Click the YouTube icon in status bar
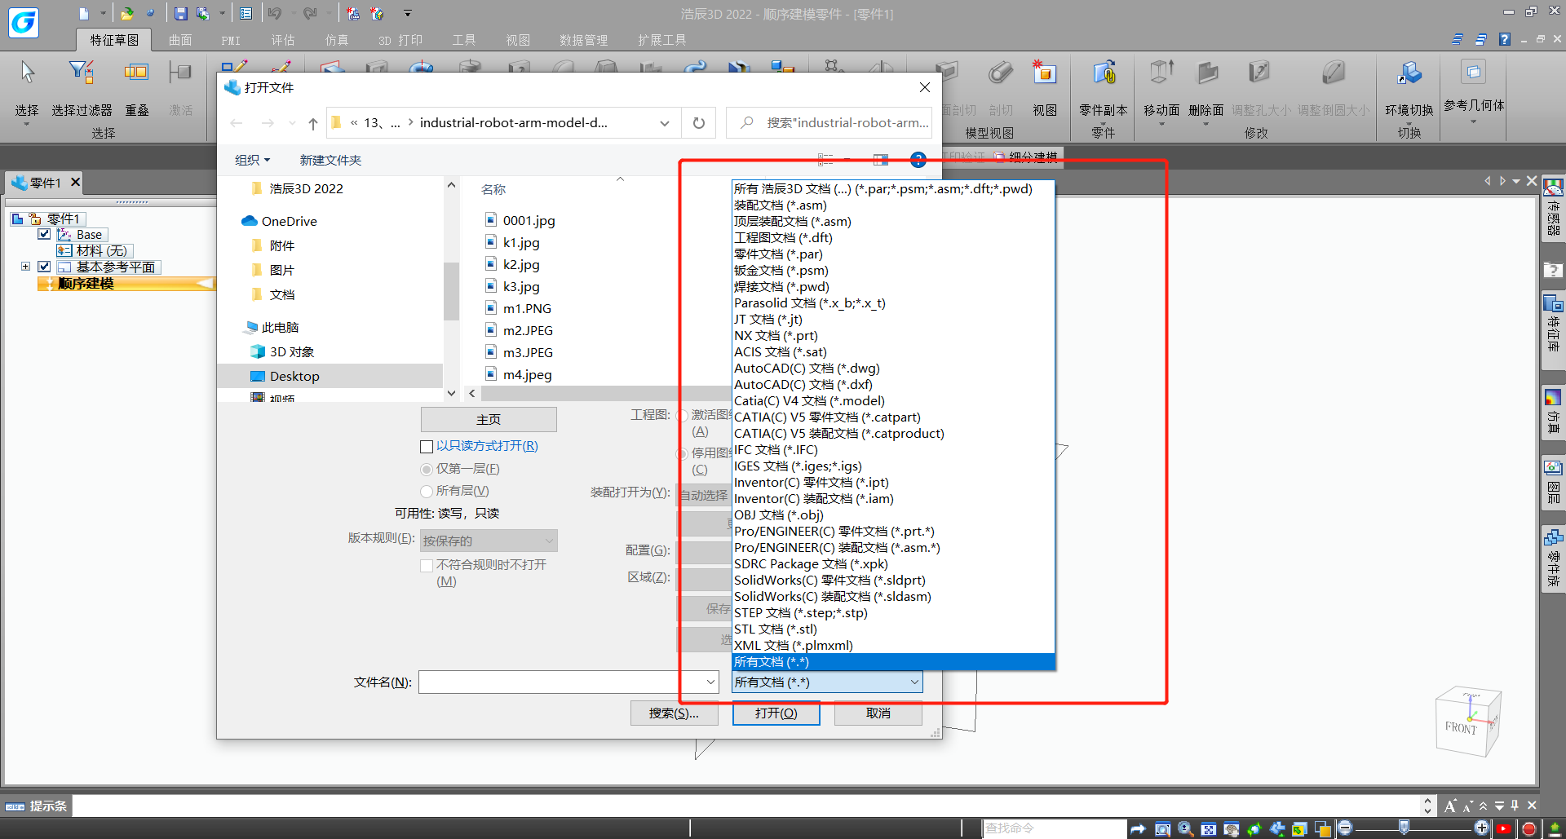The height and width of the screenshot is (839, 1566). 1505,829
